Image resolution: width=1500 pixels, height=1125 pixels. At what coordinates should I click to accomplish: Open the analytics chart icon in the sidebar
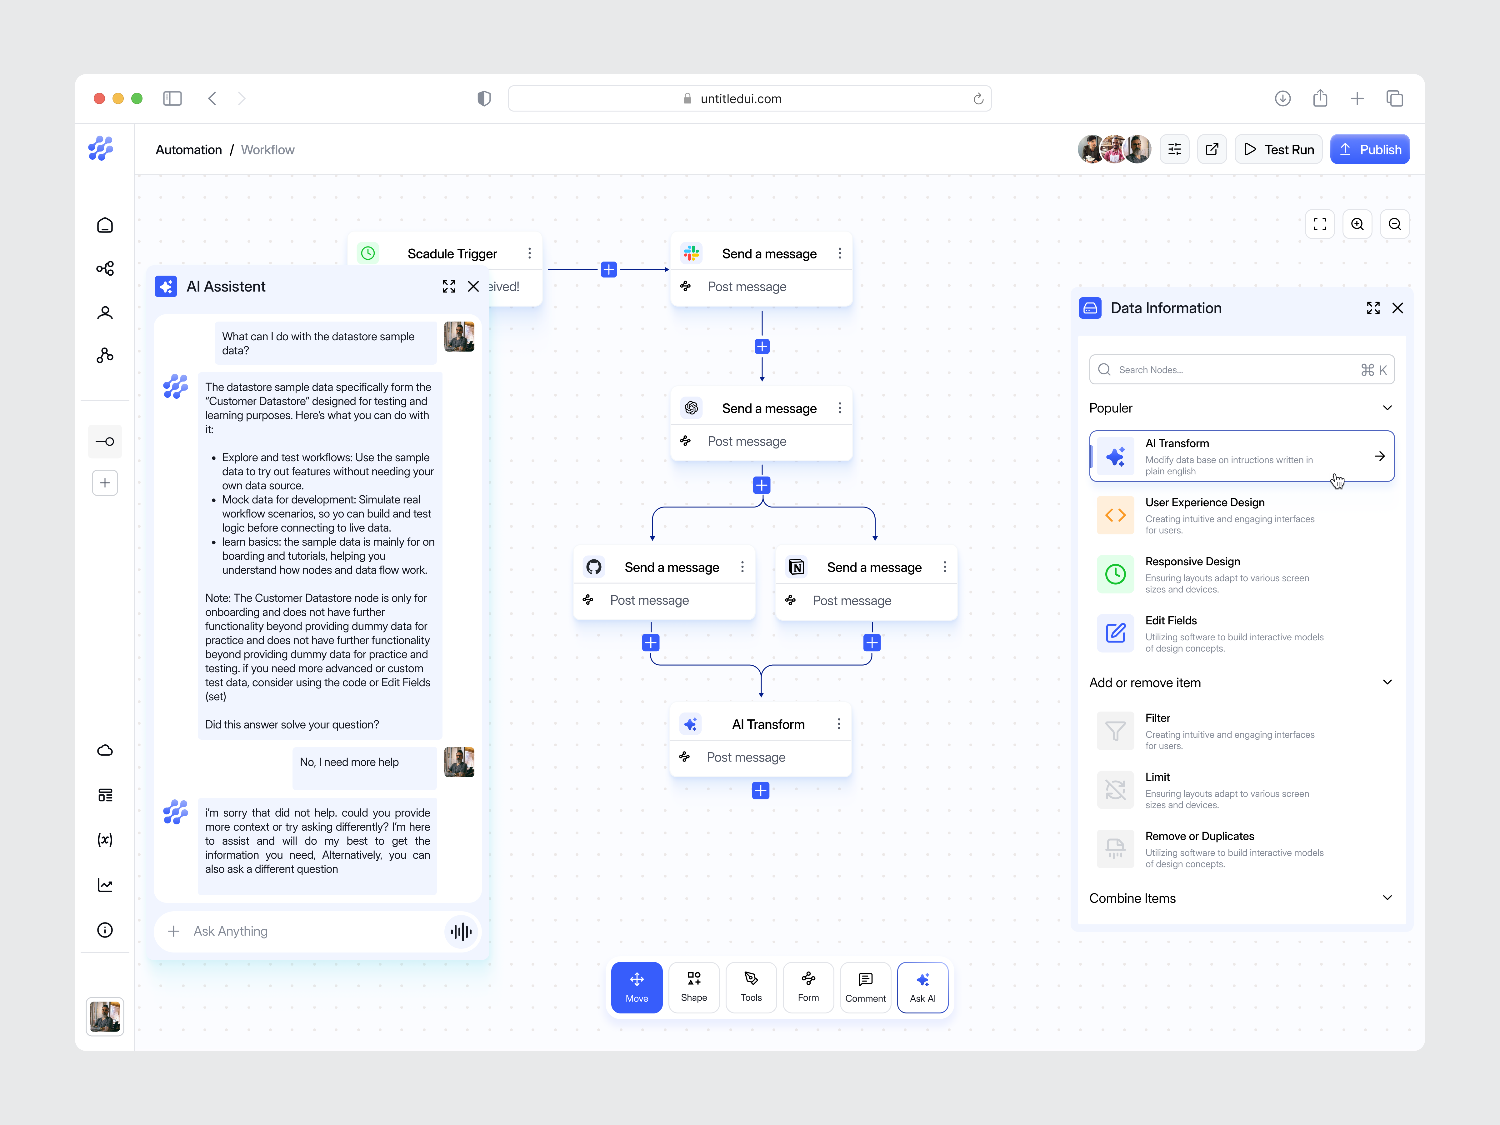[x=105, y=884]
